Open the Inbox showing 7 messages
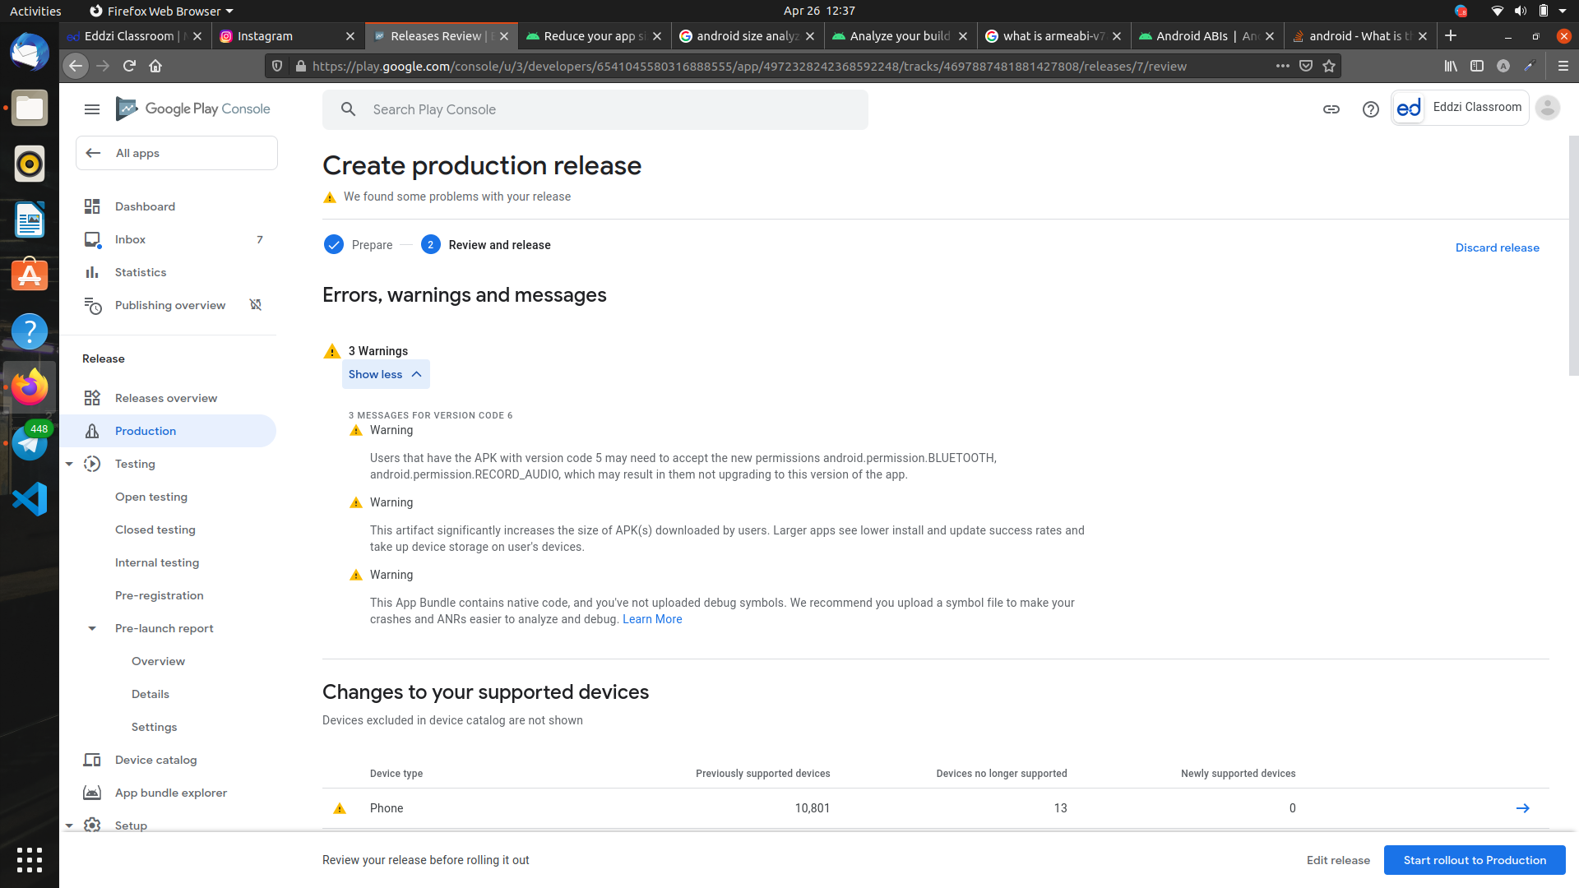1579x888 pixels. 129,239
